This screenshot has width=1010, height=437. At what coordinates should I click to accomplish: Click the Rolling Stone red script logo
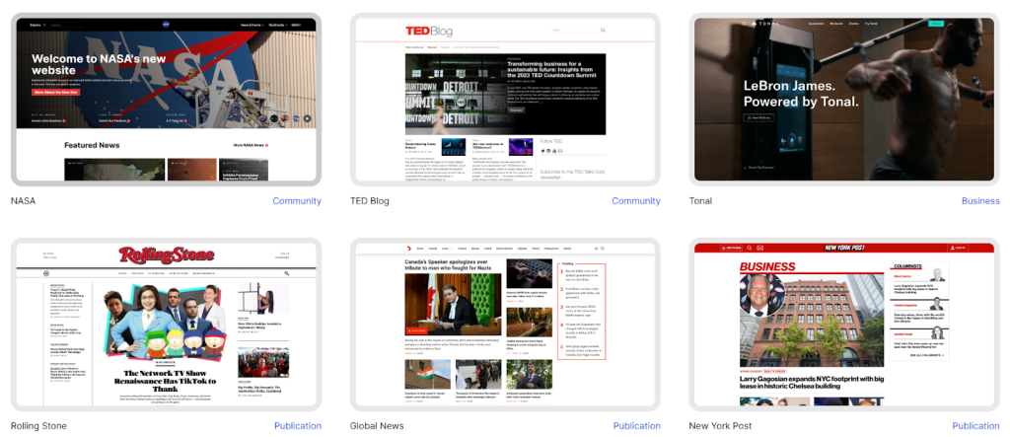pyautogui.click(x=166, y=255)
